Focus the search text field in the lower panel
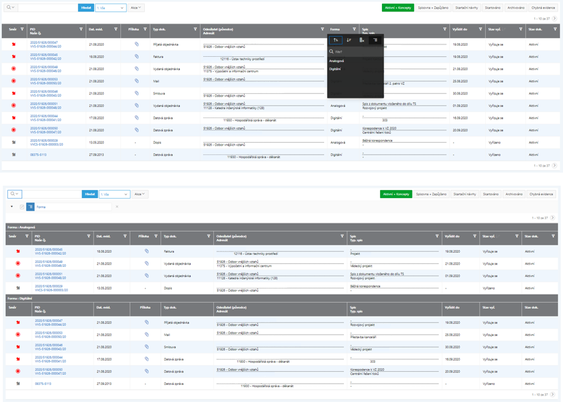 click(x=52, y=194)
